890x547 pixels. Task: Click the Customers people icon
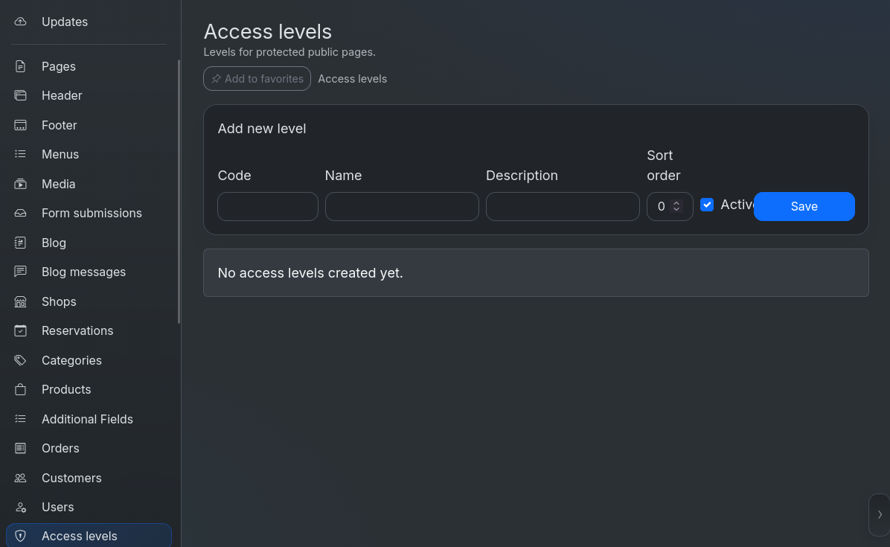20,478
